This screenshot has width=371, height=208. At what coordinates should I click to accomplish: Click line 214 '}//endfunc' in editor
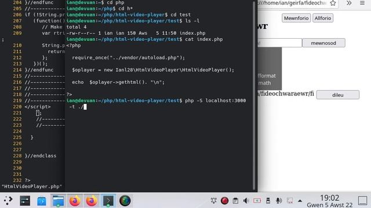tap(39, 70)
